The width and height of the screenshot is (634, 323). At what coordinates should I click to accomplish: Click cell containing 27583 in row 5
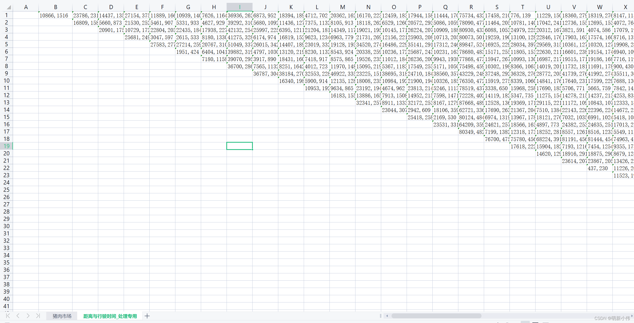[x=162, y=44]
